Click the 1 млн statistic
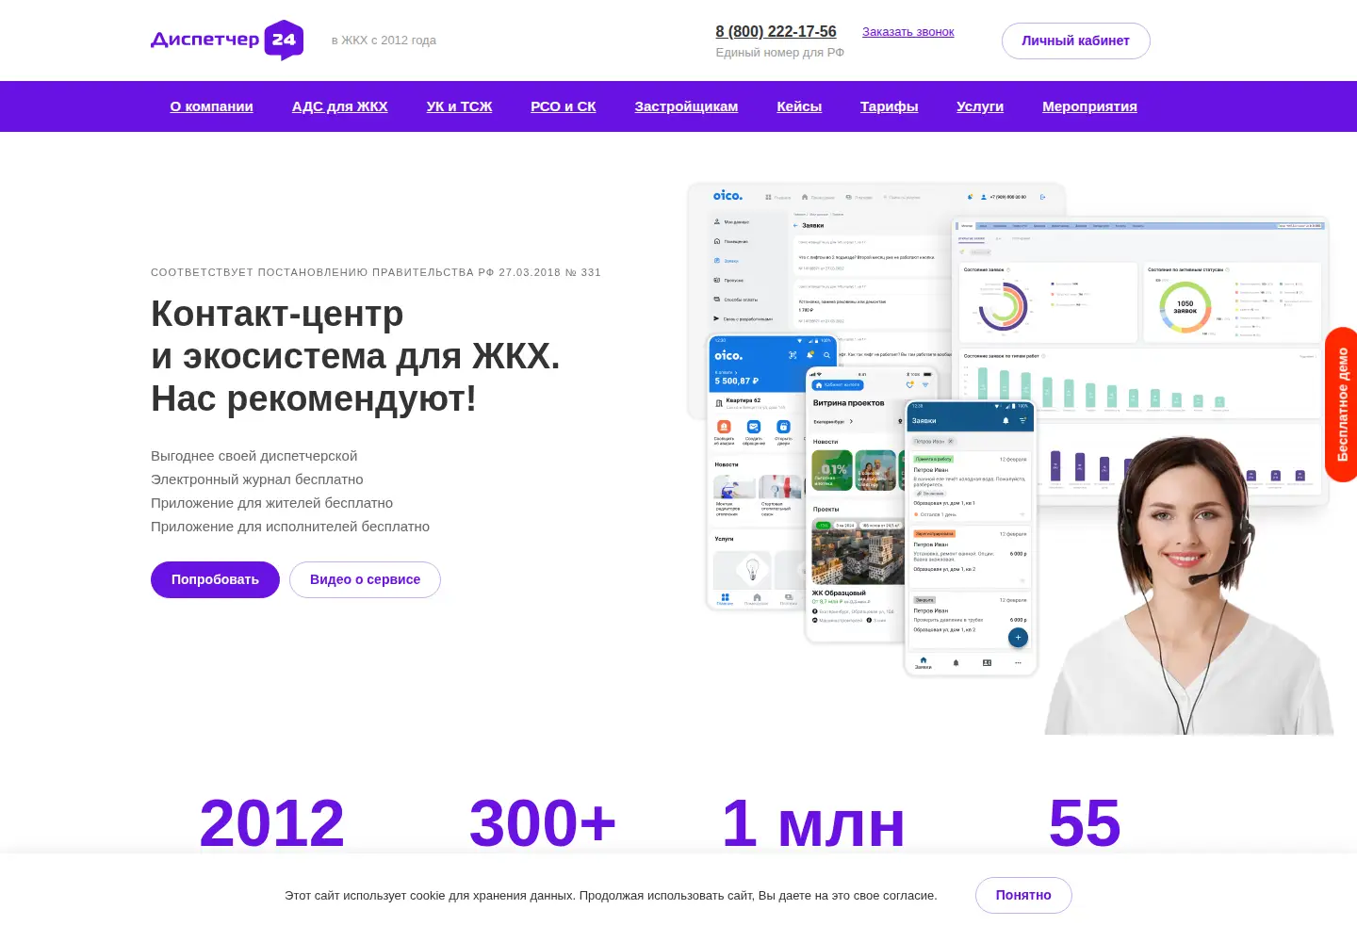The width and height of the screenshot is (1357, 942). tap(813, 823)
